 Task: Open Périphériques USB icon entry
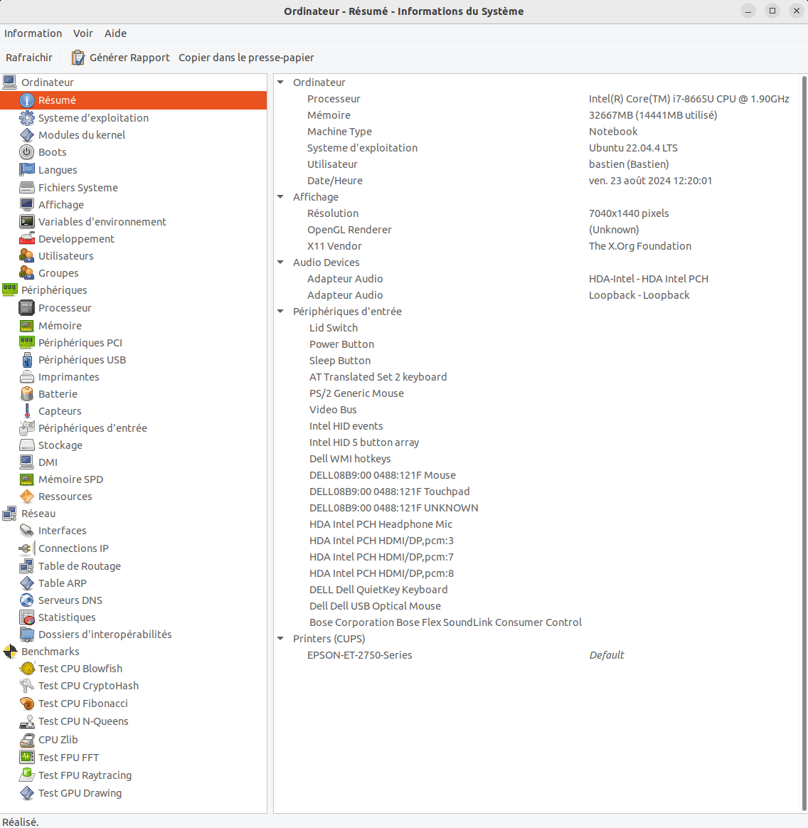tap(27, 360)
